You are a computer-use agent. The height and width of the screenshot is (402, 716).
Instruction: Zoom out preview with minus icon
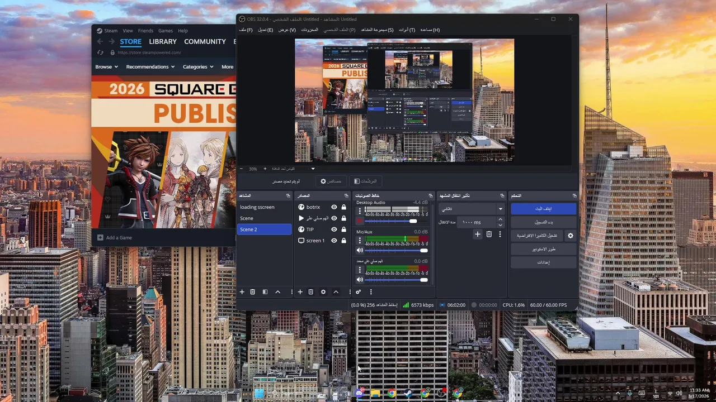click(x=242, y=169)
